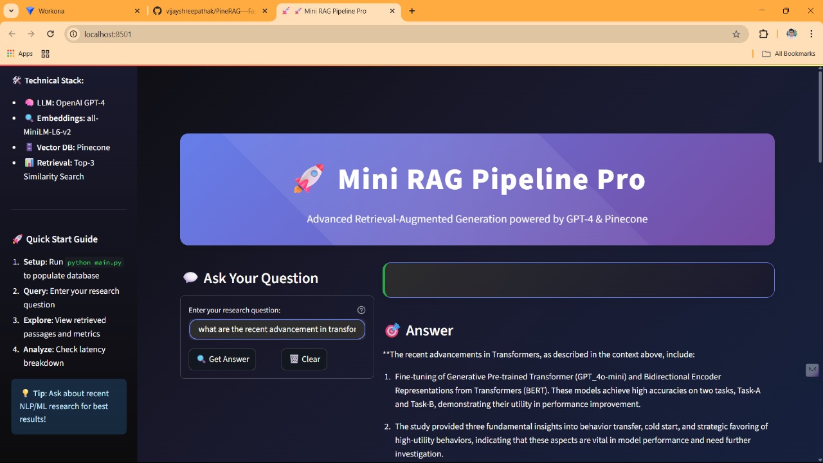Viewport: 823px width, 463px height.
Task: Go forward in browser history
Action: (31, 34)
